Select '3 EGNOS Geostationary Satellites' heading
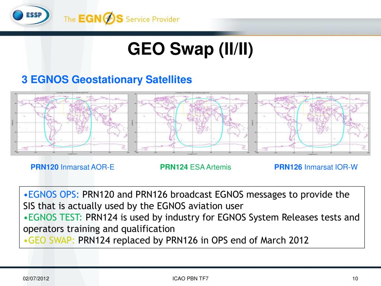Viewport: 381px width, 286px height. (107, 80)
